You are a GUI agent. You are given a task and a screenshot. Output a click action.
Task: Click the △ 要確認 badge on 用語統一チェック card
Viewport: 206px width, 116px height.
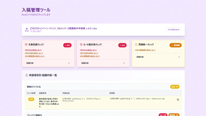point(176,45)
